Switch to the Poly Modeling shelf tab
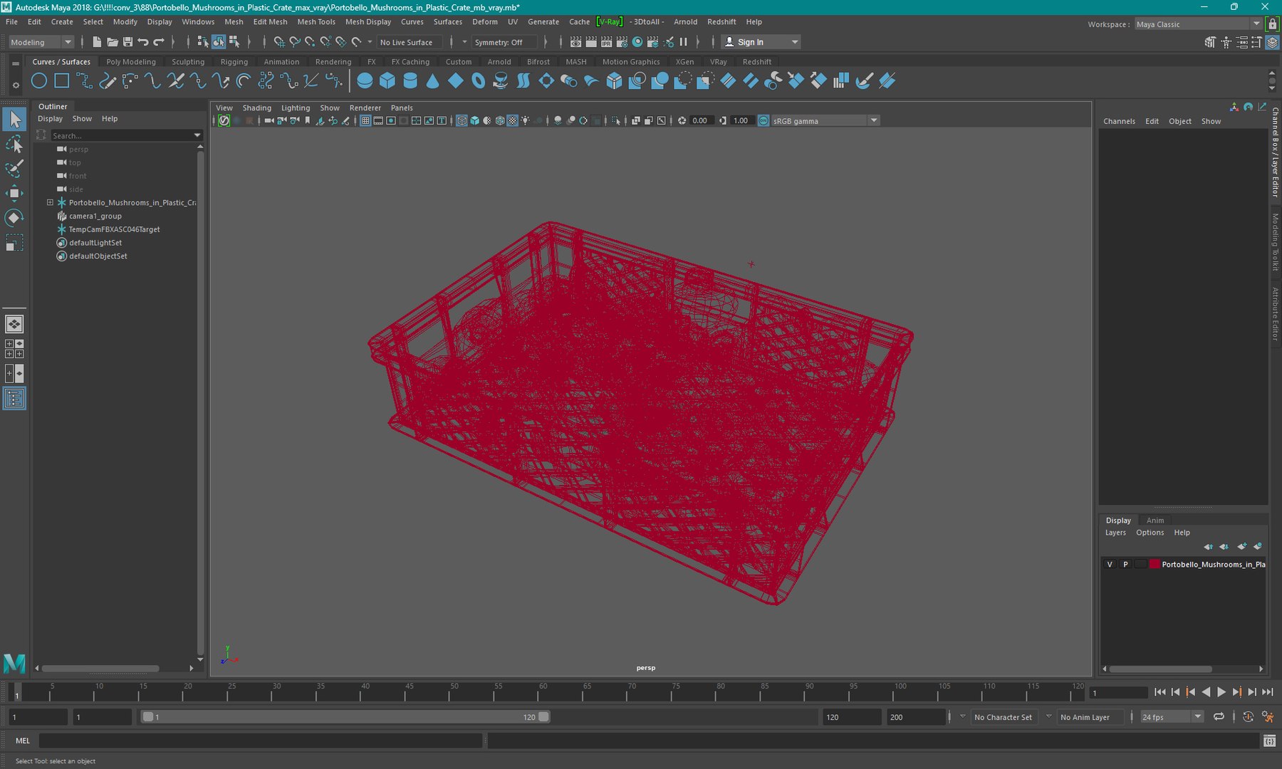The width and height of the screenshot is (1282, 769). 131,62
